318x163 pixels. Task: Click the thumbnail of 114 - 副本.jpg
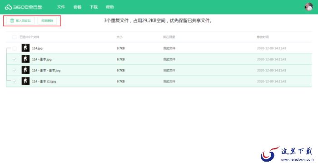point(25,59)
